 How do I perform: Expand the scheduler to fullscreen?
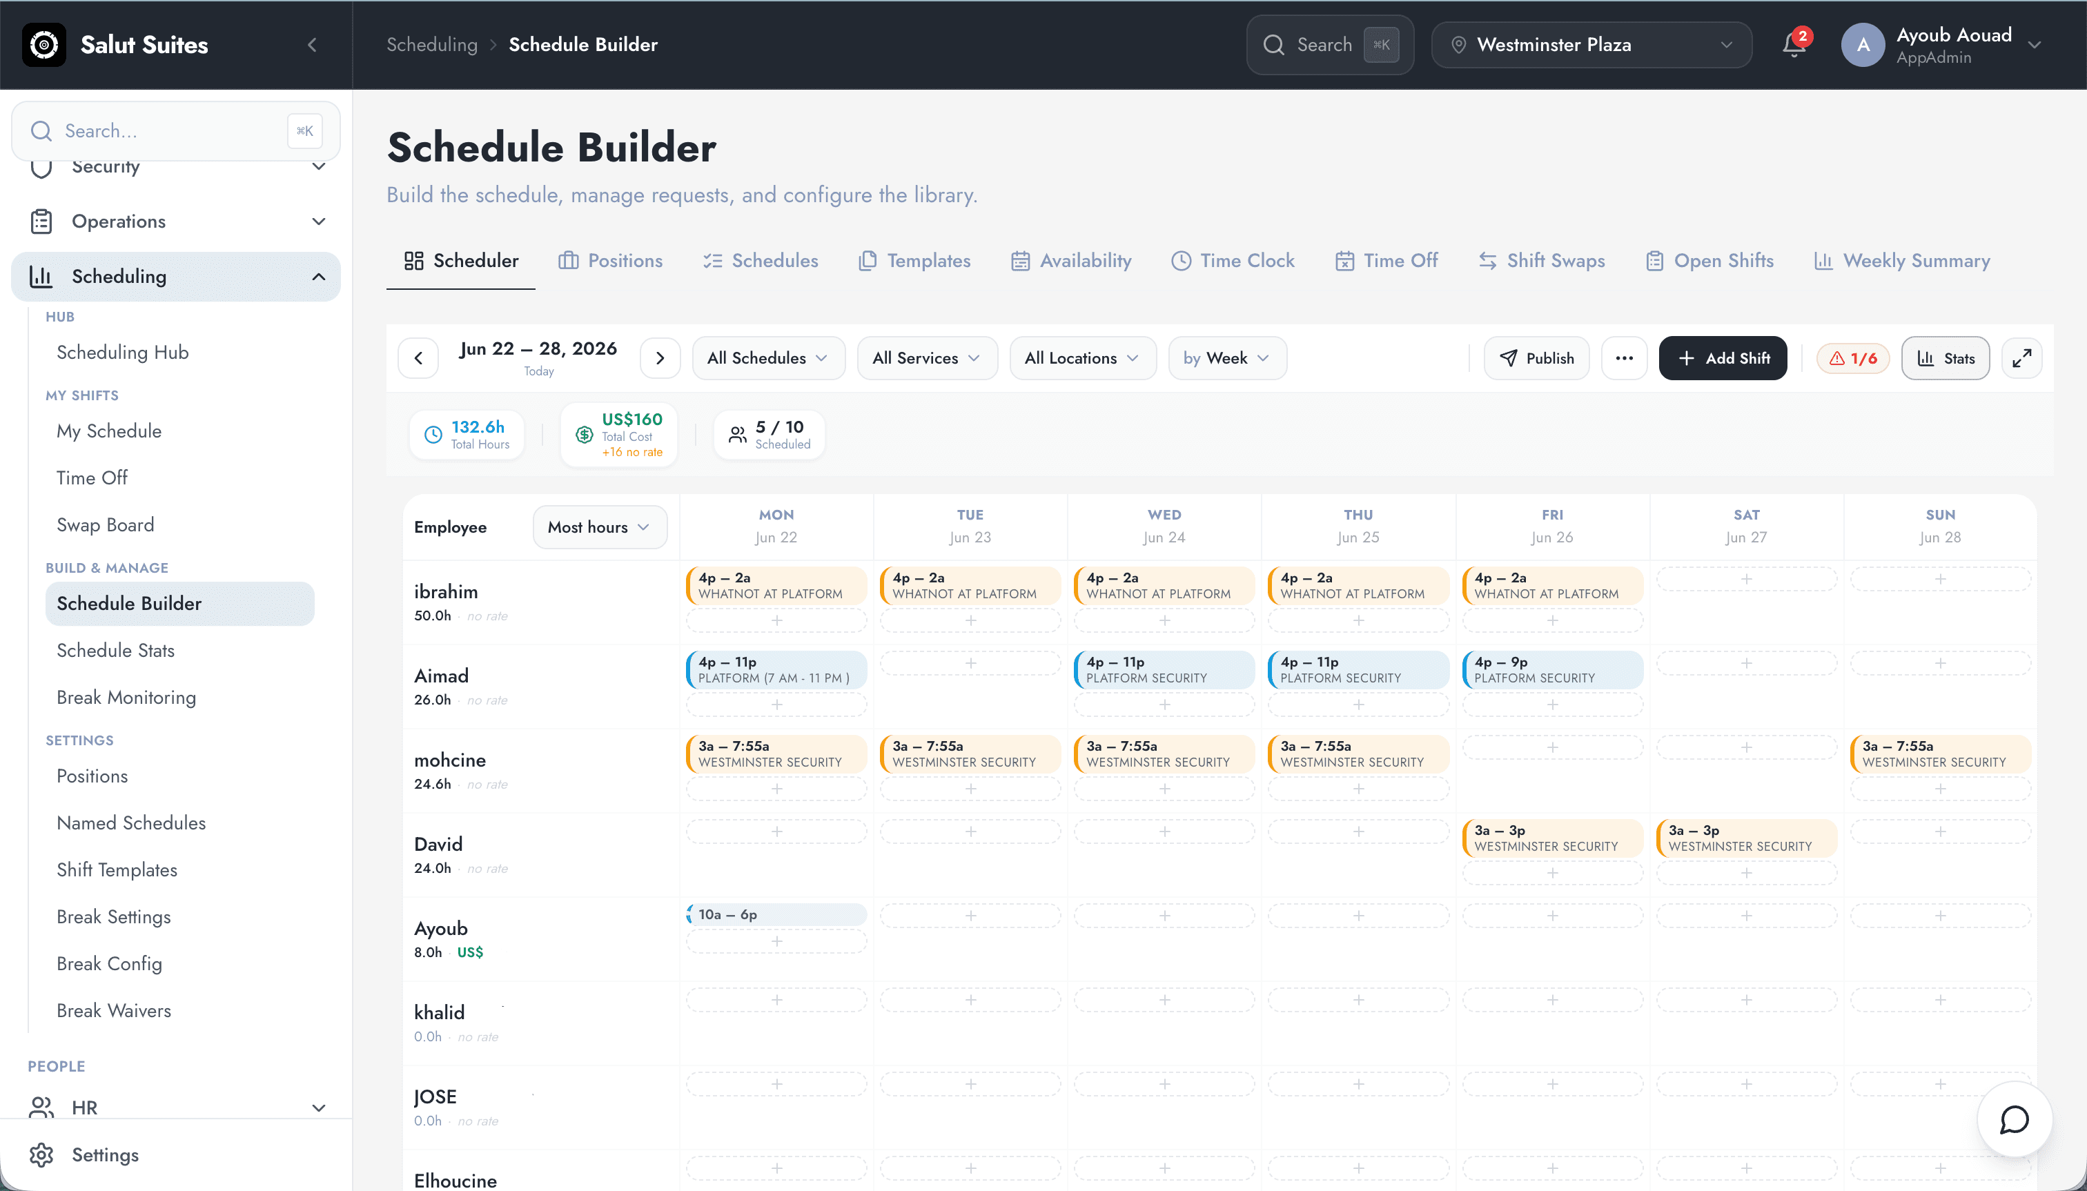2021,358
